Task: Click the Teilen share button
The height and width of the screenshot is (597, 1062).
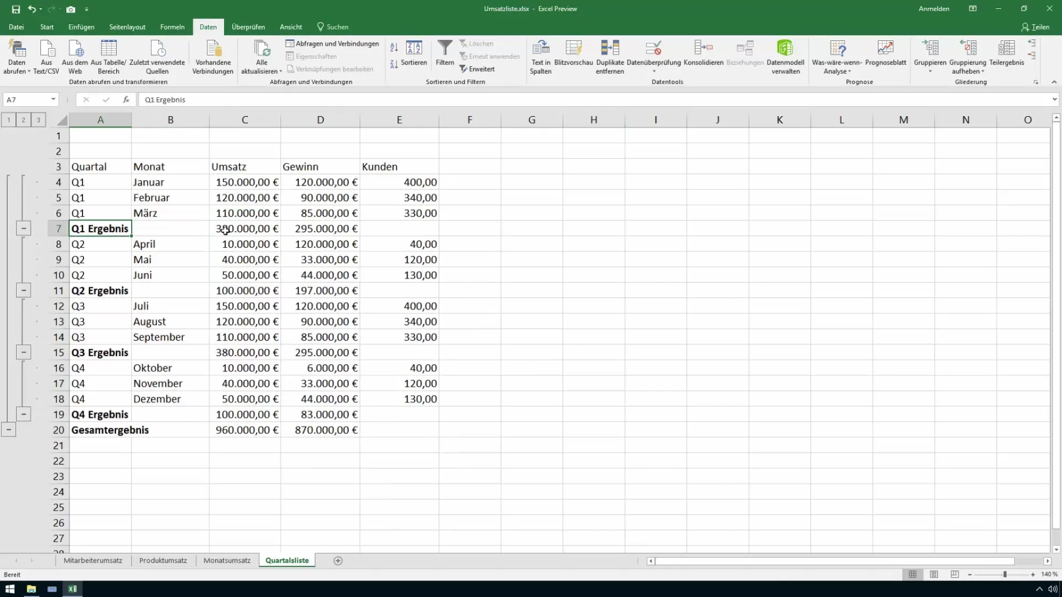Action: pyautogui.click(x=1035, y=27)
